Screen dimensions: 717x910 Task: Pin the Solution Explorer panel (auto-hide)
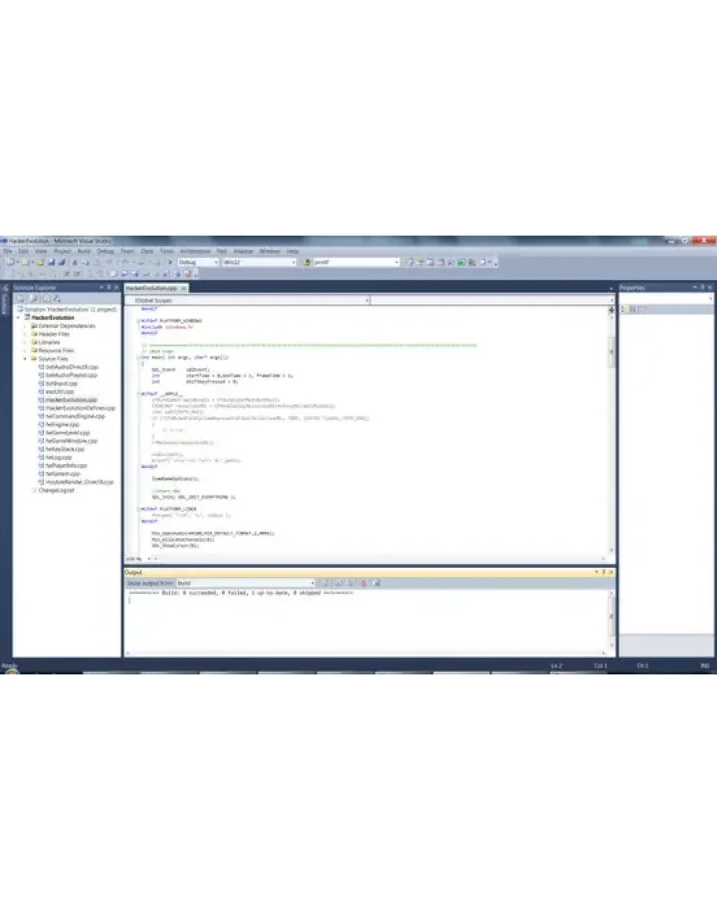tap(109, 288)
